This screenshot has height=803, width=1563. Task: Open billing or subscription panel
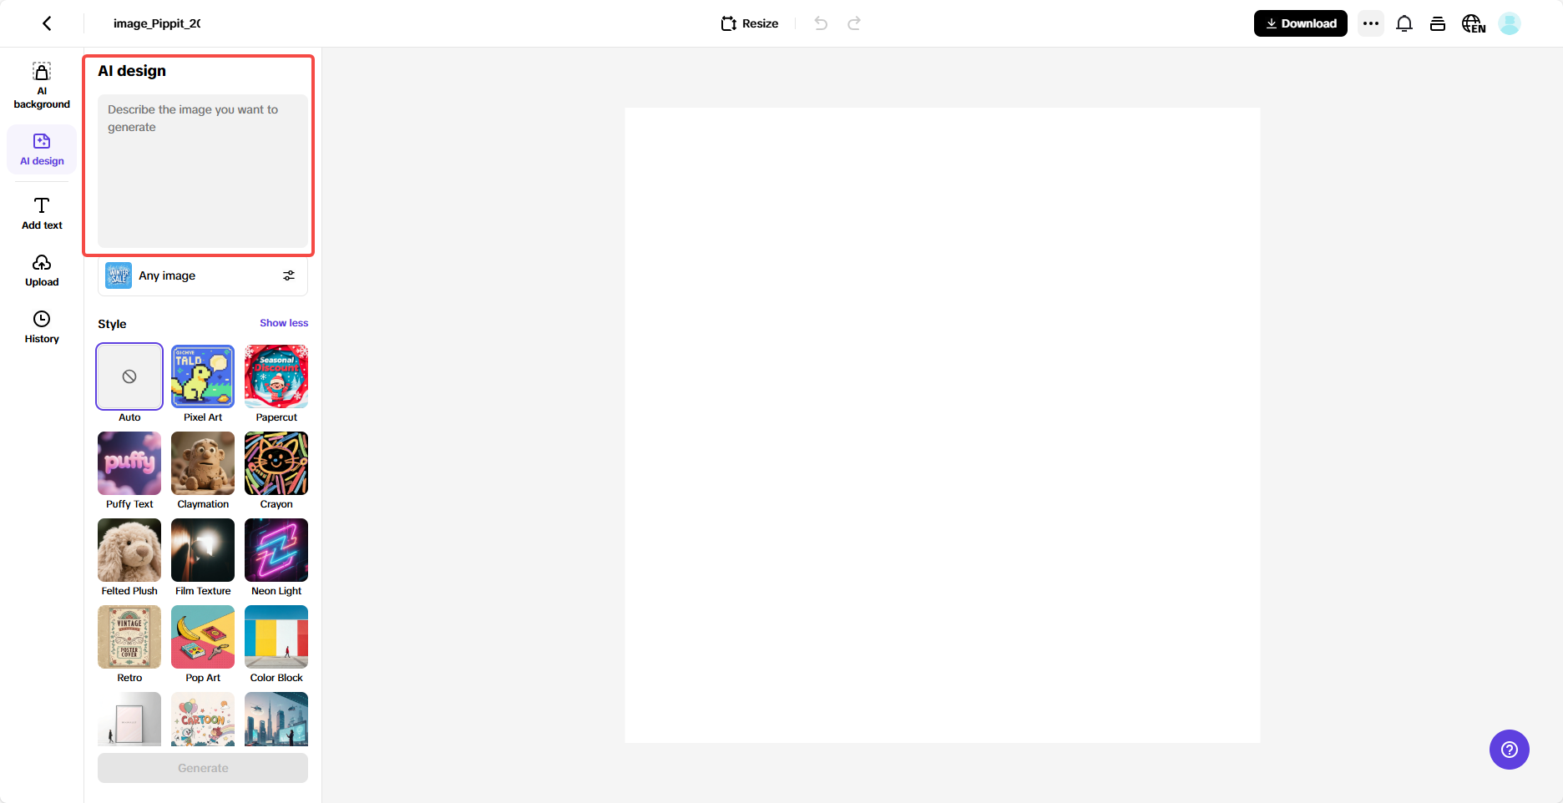click(1438, 23)
